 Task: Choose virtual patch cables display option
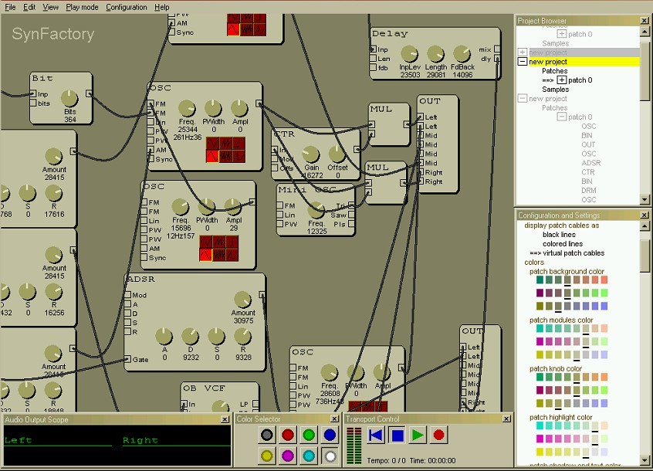point(573,252)
